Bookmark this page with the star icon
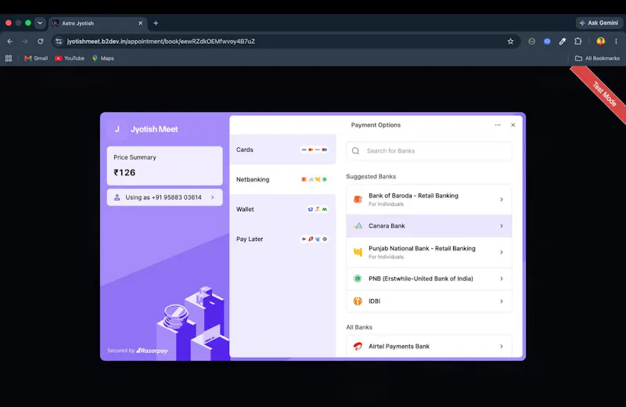Viewport: 626px width, 407px height. pos(510,41)
